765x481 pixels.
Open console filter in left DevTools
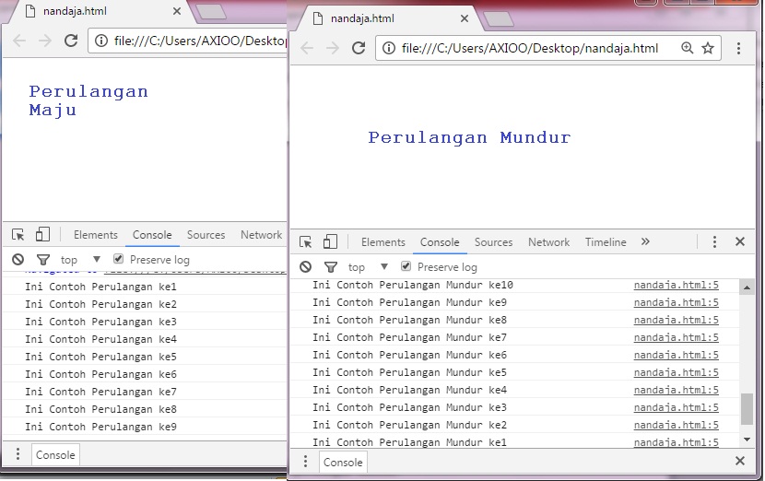pos(43,260)
